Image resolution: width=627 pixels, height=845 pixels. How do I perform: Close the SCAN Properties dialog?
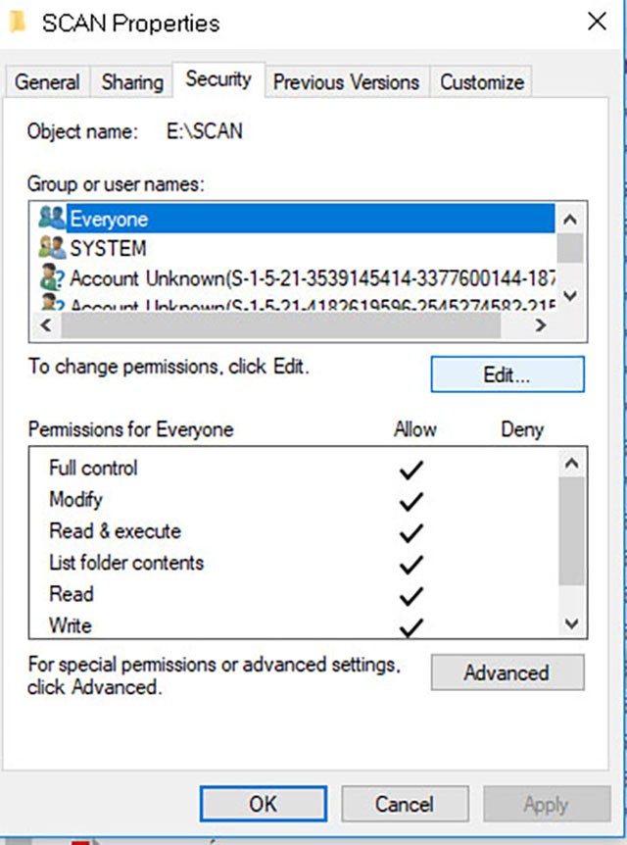tap(597, 23)
